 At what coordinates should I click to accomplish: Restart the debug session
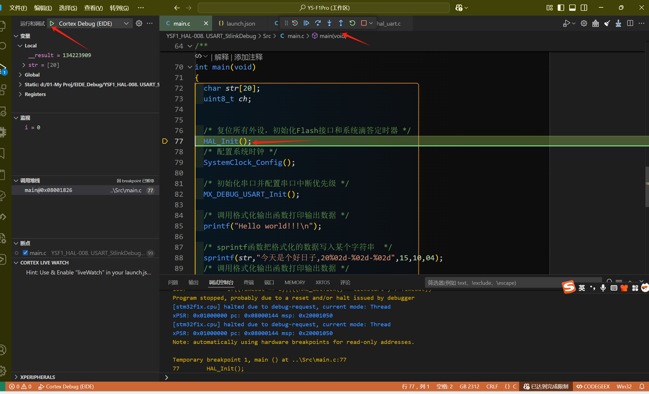pos(352,23)
